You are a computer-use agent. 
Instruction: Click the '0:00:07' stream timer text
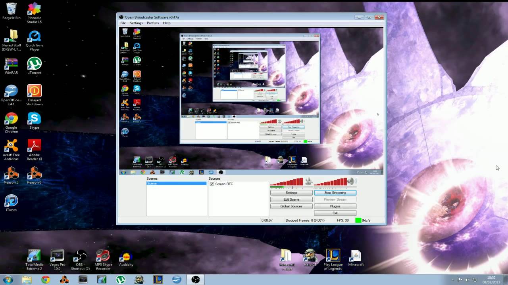(x=267, y=220)
